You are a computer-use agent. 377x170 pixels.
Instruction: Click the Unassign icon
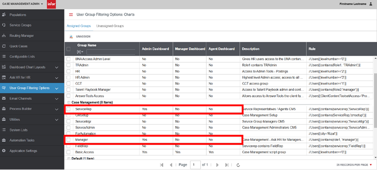tap(71, 37)
